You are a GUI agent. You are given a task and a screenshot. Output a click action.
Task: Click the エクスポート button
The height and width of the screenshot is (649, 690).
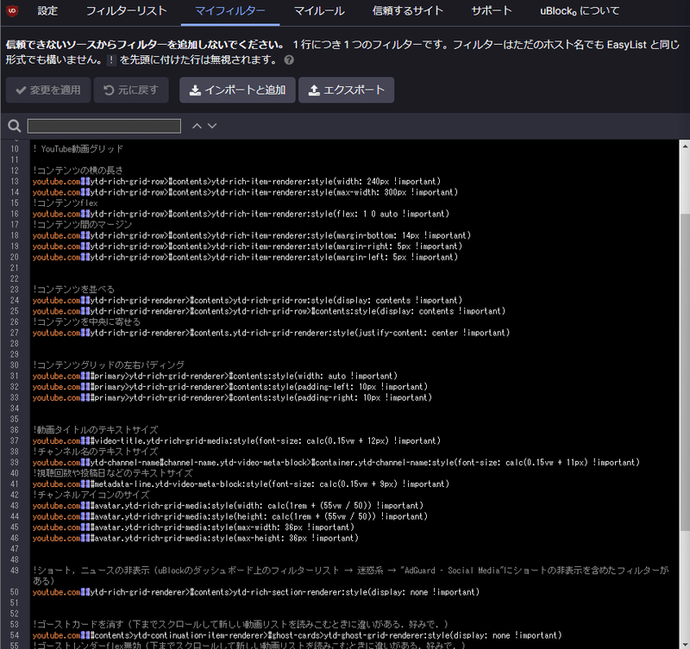[x=347, y=90]
